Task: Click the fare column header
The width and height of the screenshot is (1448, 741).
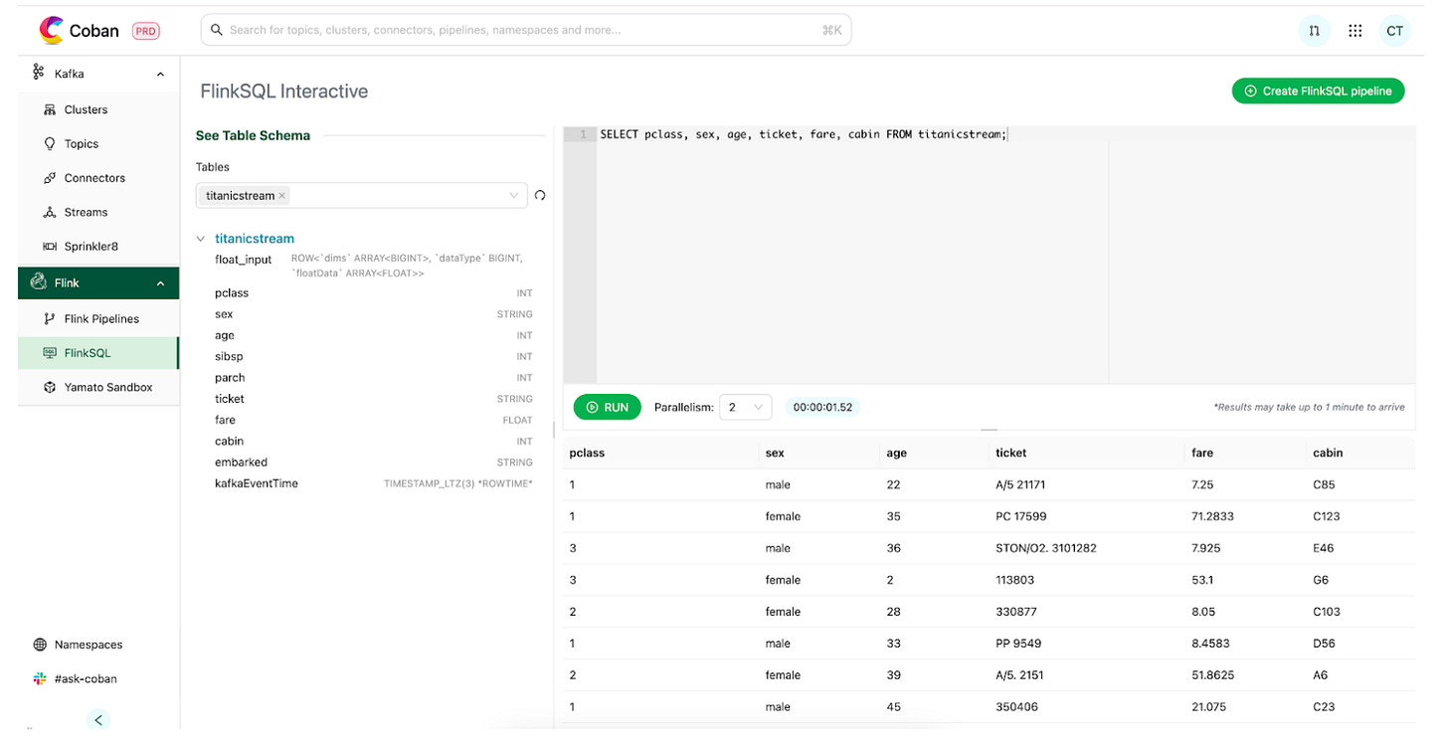Action: click(x=1202, y=453)
